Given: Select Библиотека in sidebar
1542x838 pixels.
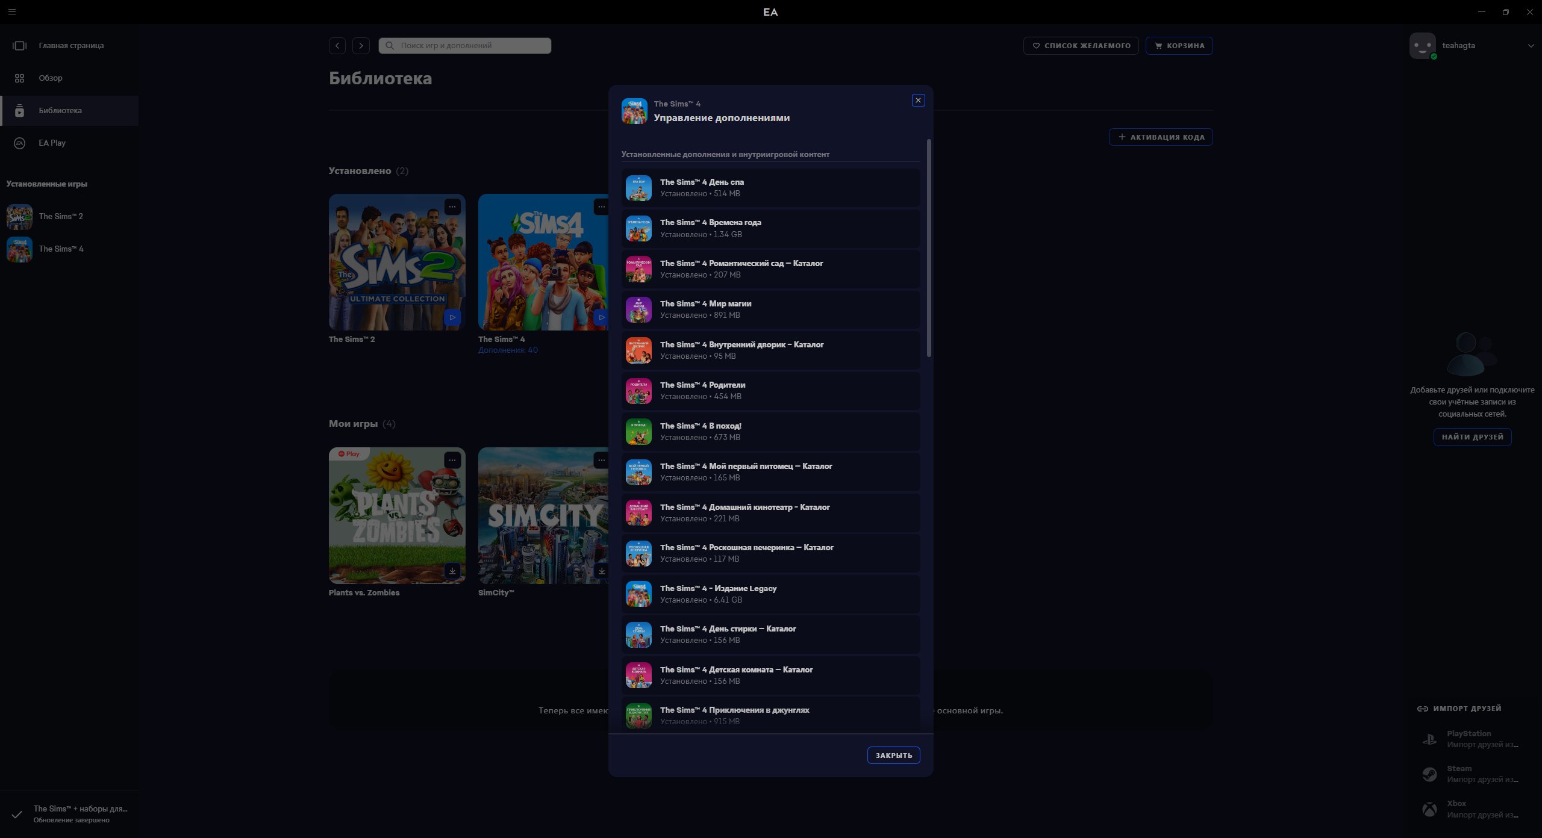Looking at the screenshot, I should pyautogui.click(x=69, y=110).
